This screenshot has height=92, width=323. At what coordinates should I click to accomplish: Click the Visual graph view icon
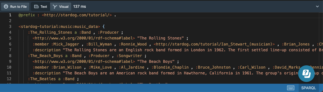click(55, 7)
